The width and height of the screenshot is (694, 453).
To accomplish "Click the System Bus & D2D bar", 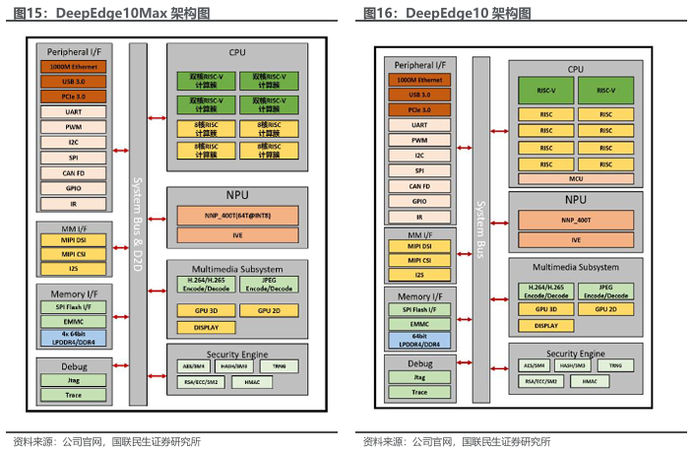I will [138, 225].
